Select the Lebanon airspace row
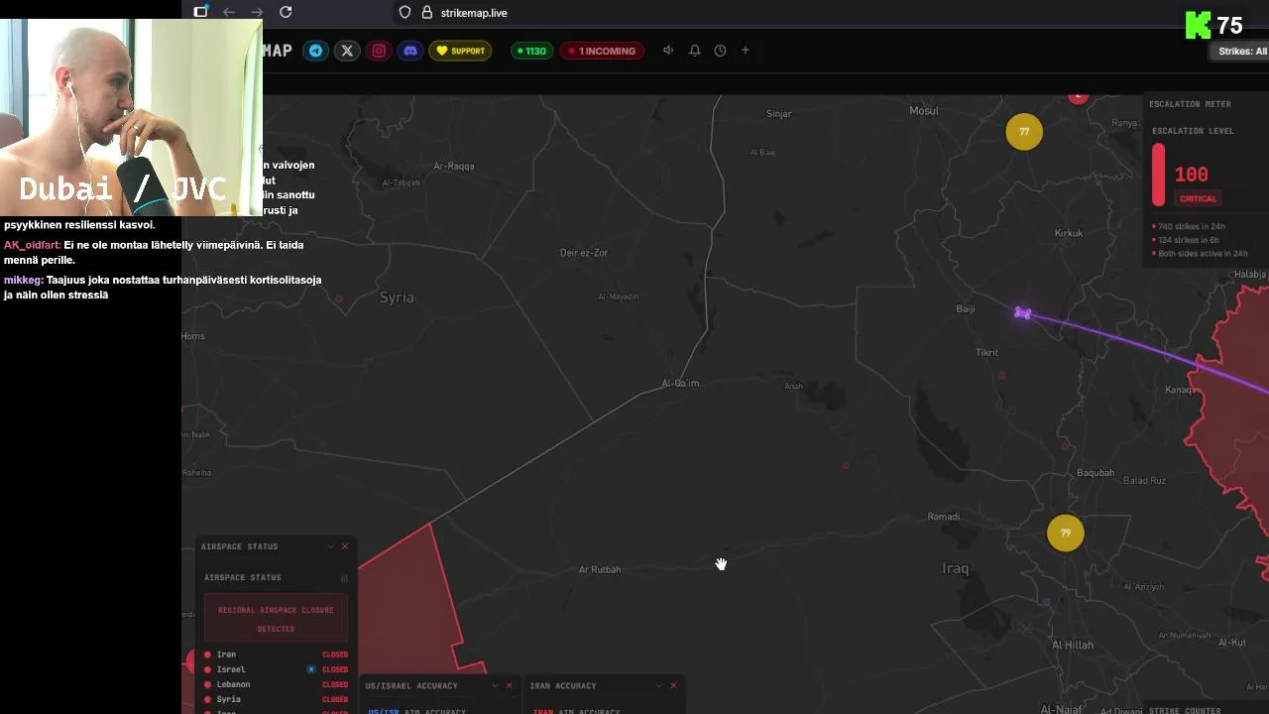The image size is (1269, 714). [x=276, y=684]
